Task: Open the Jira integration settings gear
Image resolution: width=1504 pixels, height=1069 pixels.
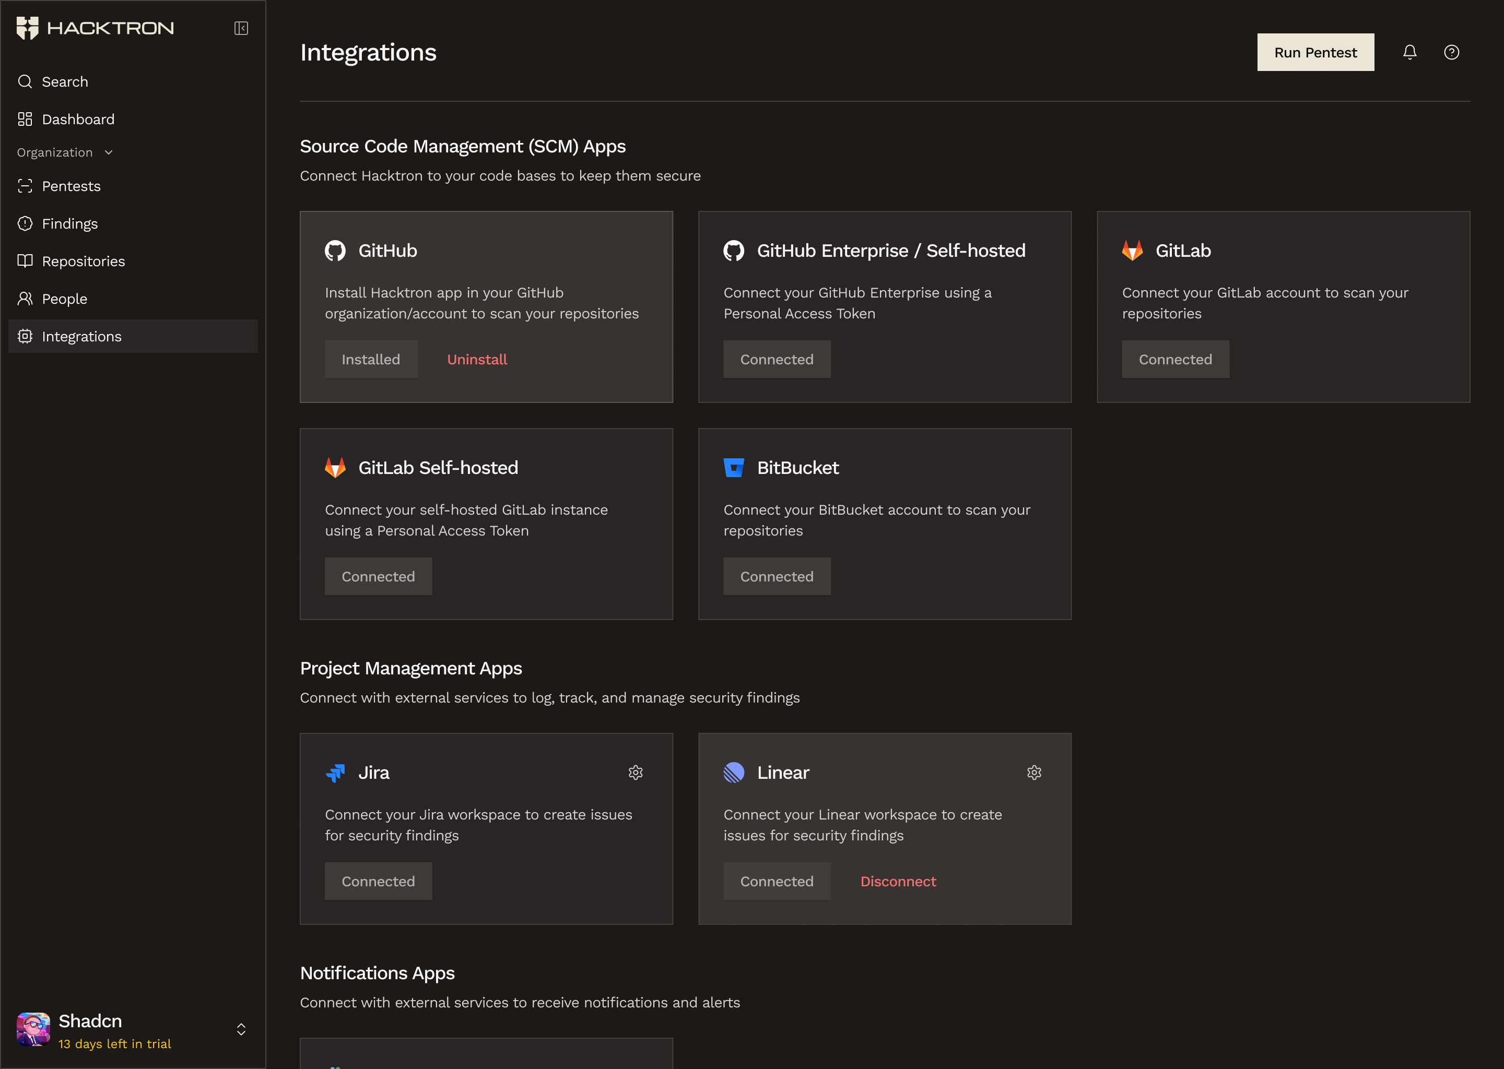Action: coord(636,773)
